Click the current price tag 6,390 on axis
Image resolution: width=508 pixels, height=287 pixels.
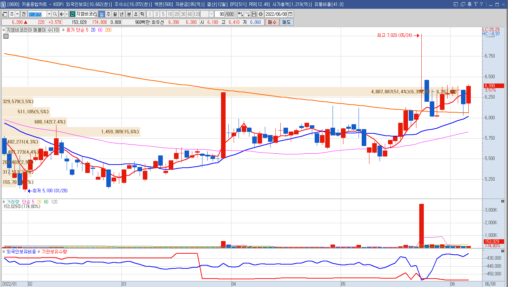pyautogui.click(x=493, y=86)
